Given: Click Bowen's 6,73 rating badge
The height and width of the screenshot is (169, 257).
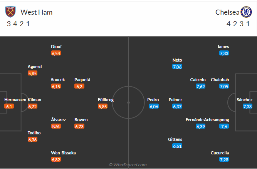Looking at the screenshot, I should 80,126.
